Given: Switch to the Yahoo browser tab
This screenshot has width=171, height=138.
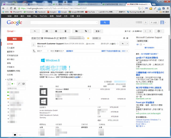Looking at the screenshot, I should tap(14, 4).
